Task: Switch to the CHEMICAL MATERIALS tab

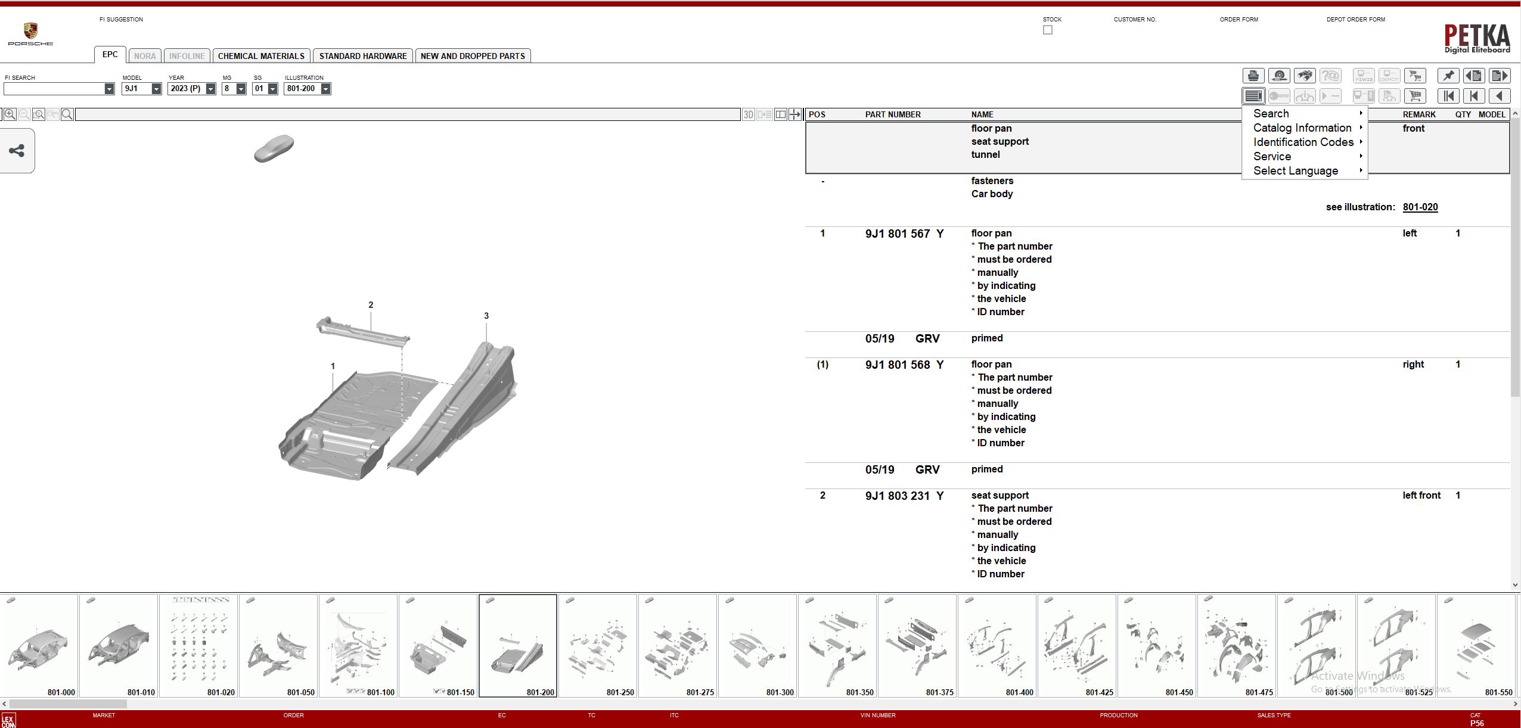Action: 261,56
